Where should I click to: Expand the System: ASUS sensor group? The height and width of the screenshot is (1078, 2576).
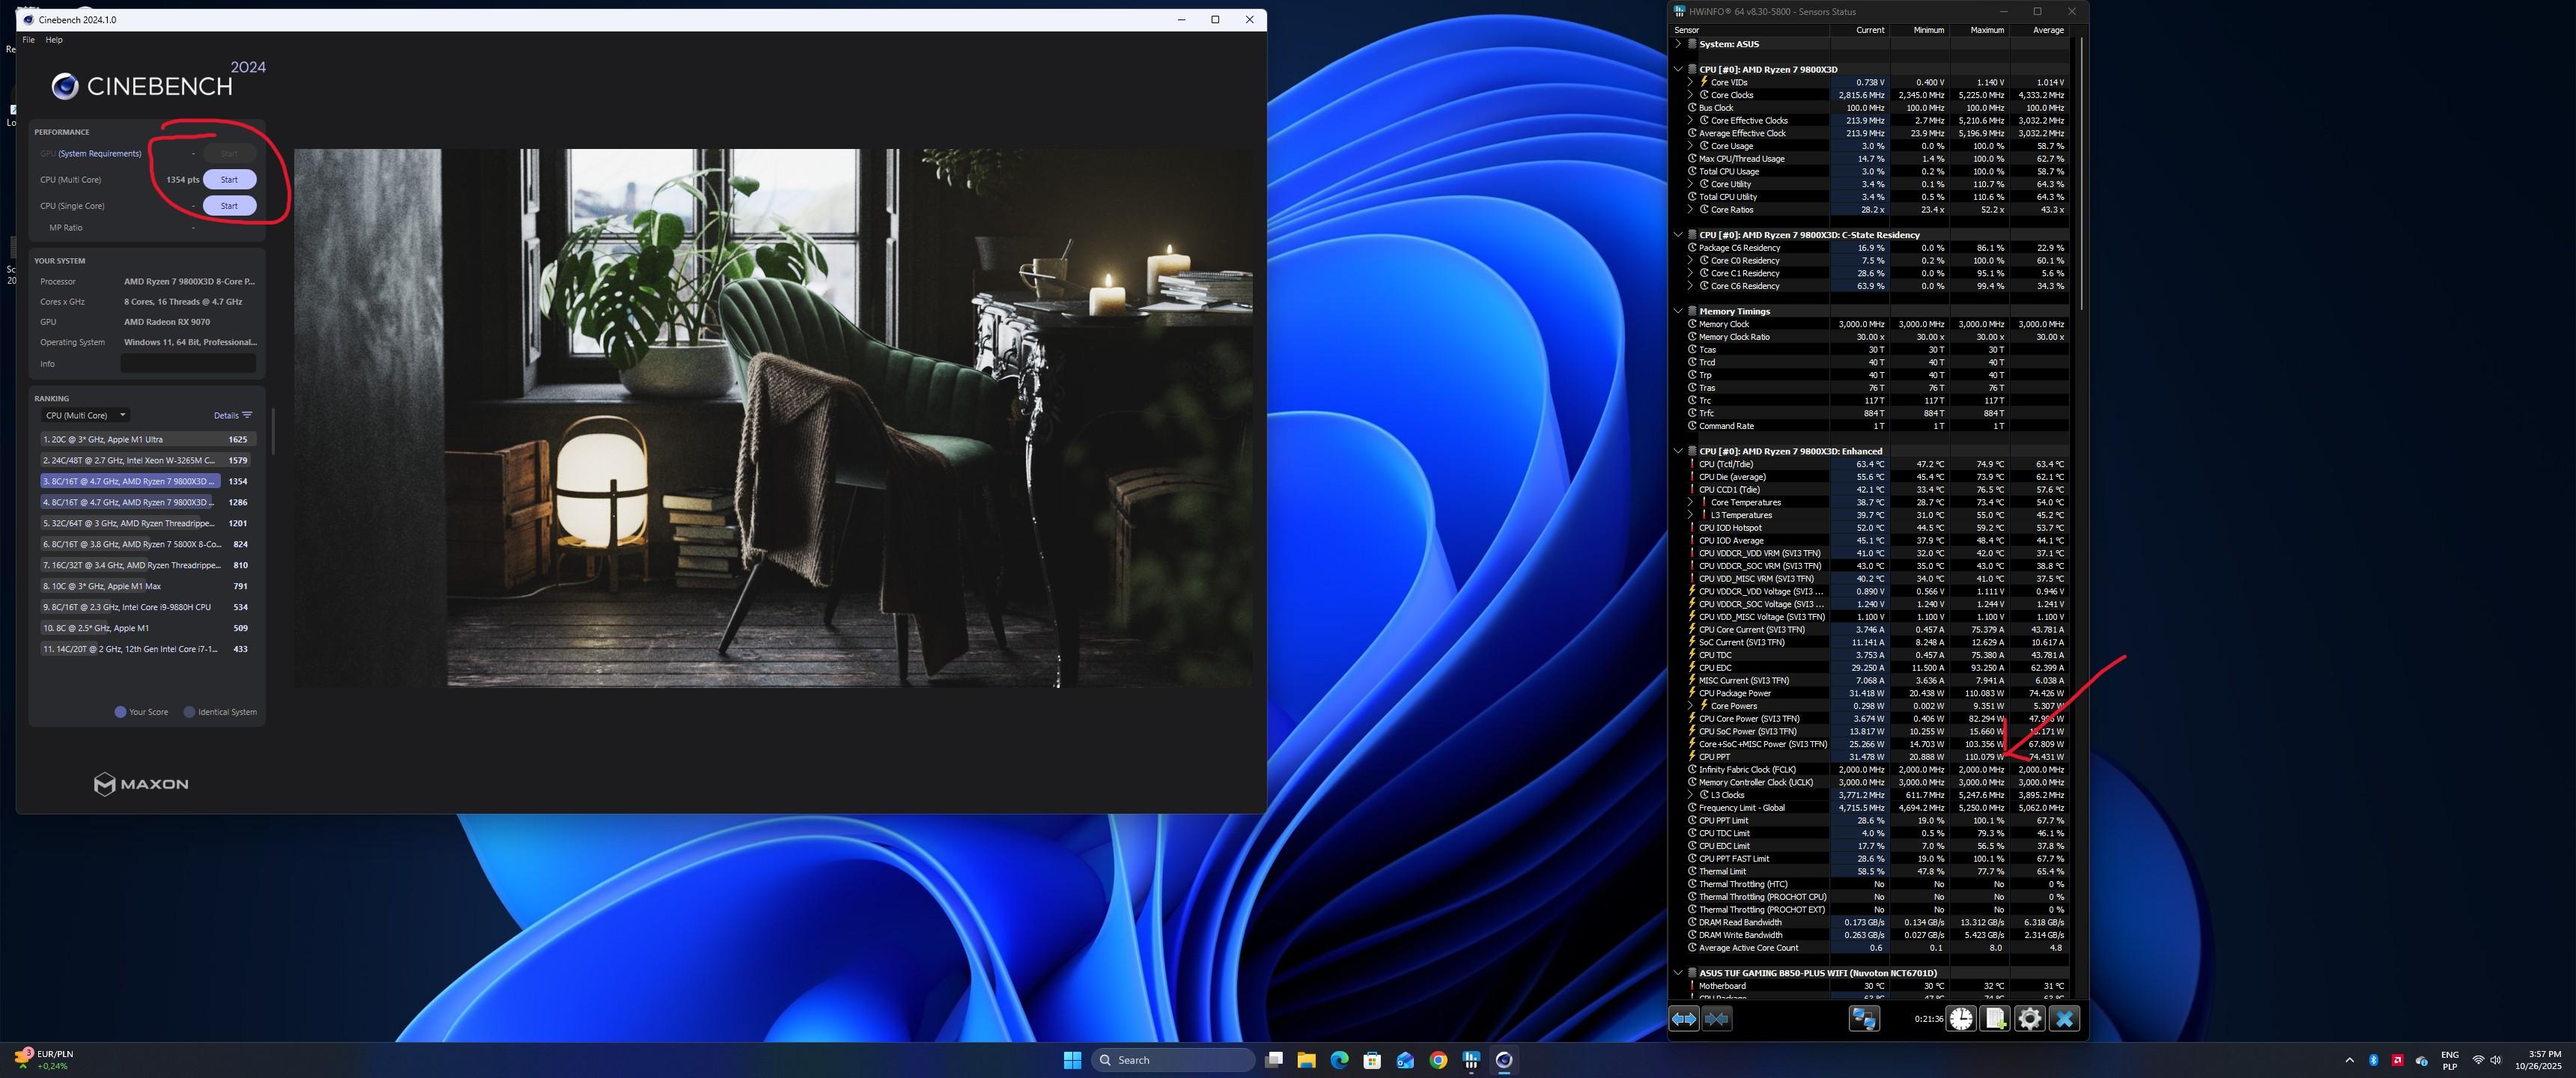point(1678,44)
